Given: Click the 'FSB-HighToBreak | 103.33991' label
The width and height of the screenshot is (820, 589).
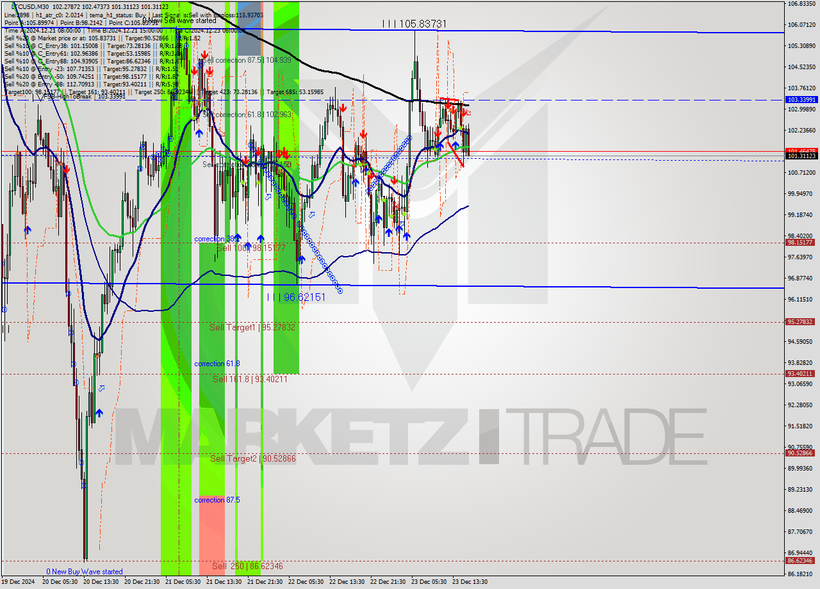Looking at the screenshot, I should coord(85,97).
